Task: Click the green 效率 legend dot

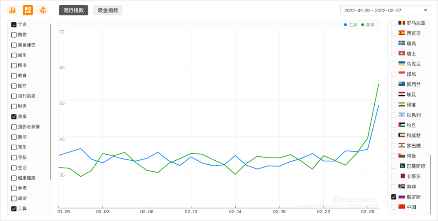Action: click(x=363, y=25)
